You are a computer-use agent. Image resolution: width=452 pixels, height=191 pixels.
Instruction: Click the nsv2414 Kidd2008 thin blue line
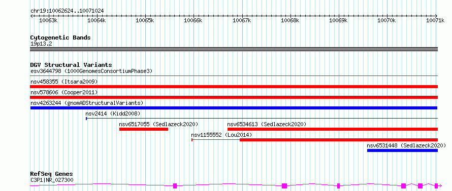pyautogui.click(x=262, y=118)
